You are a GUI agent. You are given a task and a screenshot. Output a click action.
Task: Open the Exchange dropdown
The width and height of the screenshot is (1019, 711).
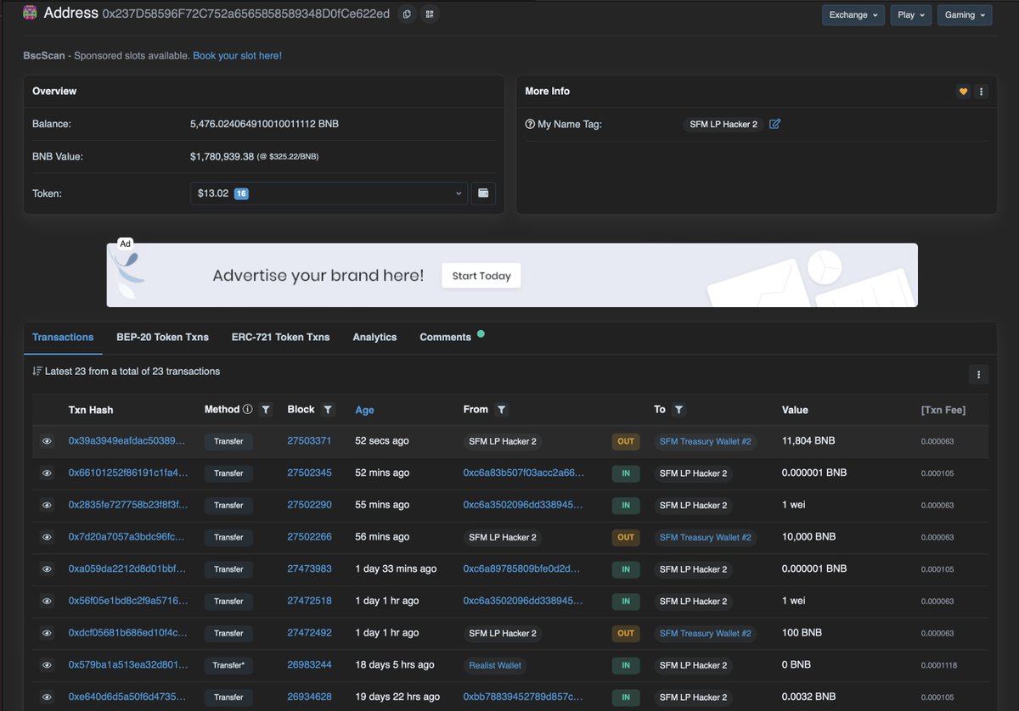853,14
